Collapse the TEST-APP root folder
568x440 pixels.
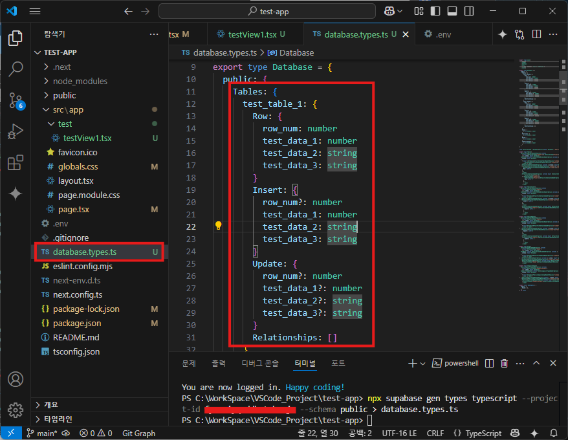pos(38,52)
